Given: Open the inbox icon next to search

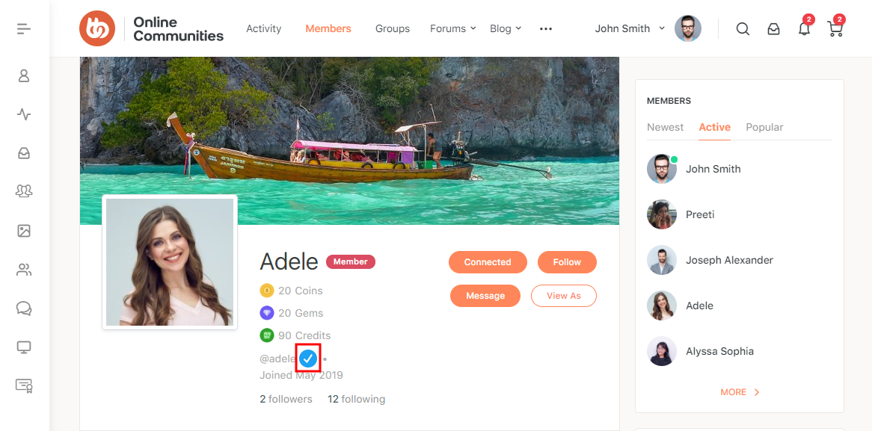Looking at the screenshot, I should 773,28.
